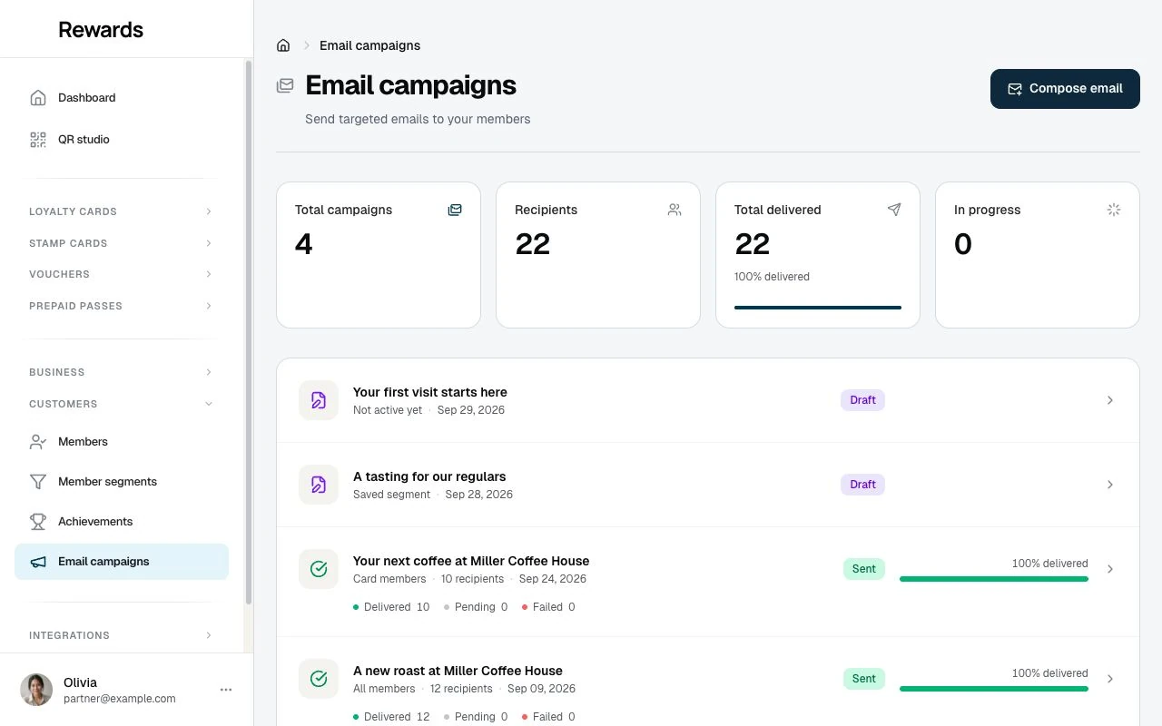Click the Sent badge on A new roast row
The height and width of the screenshot is (726, 1162).
[x=863, y=679]
